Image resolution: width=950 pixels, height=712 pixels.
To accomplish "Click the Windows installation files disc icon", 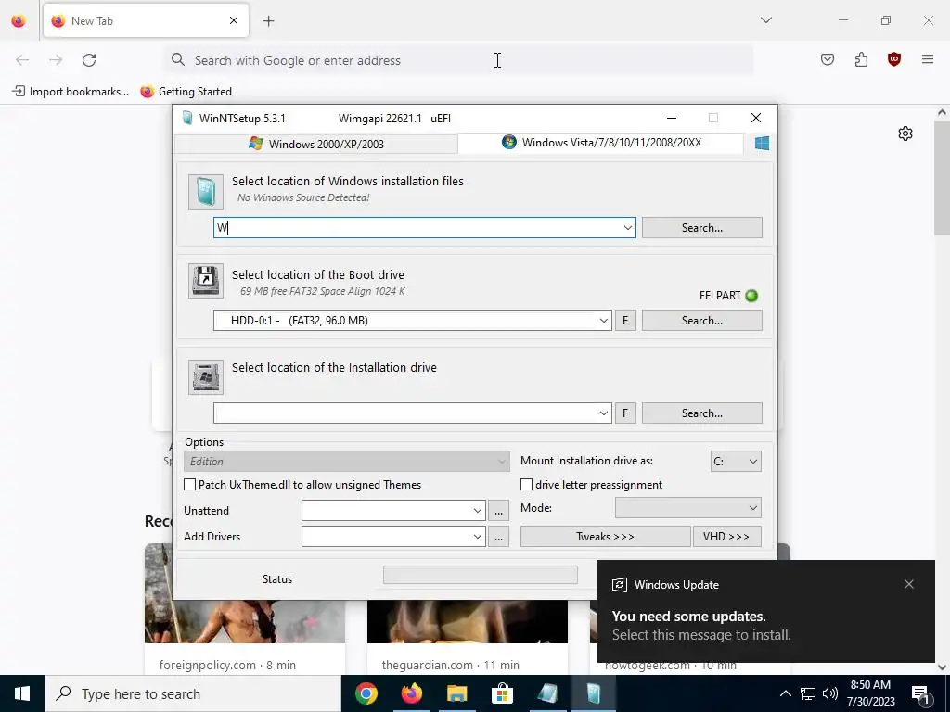I will click(x=206, y=192).
